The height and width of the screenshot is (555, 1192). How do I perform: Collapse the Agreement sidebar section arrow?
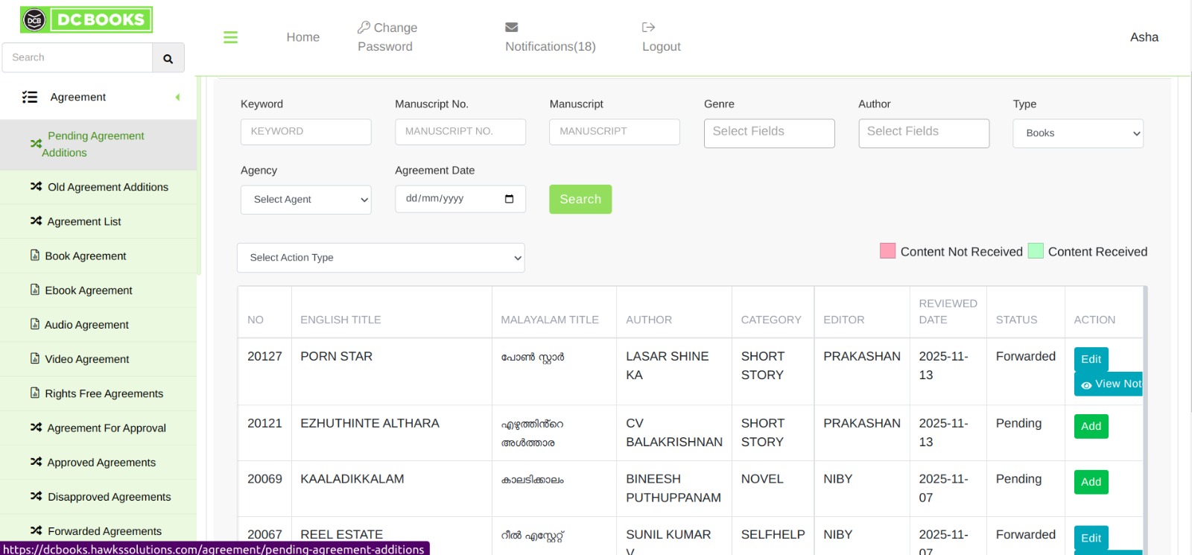(177, 98)
